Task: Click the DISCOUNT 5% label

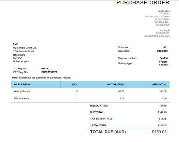Action: coord(99,106)
